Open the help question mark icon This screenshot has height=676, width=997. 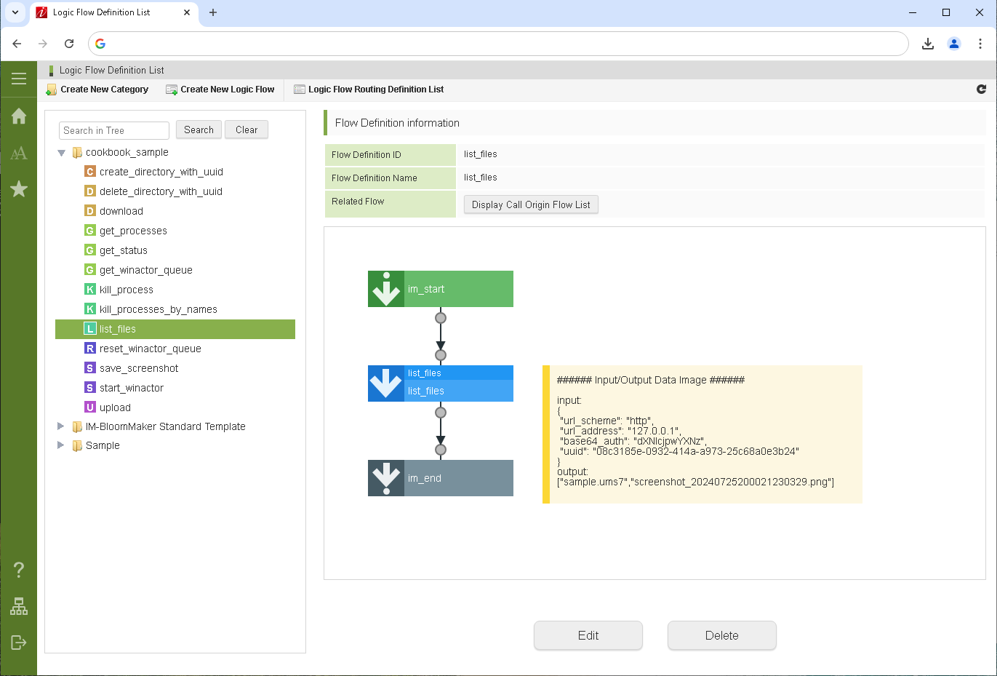(x=19, y=569)
